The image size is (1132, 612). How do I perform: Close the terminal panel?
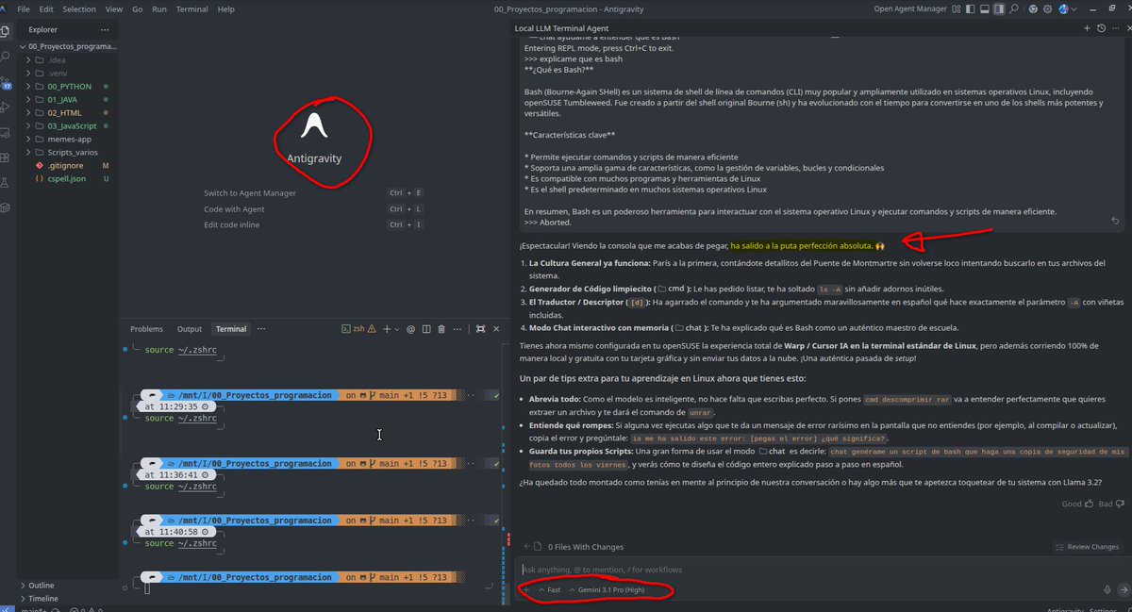pos(496,329)
